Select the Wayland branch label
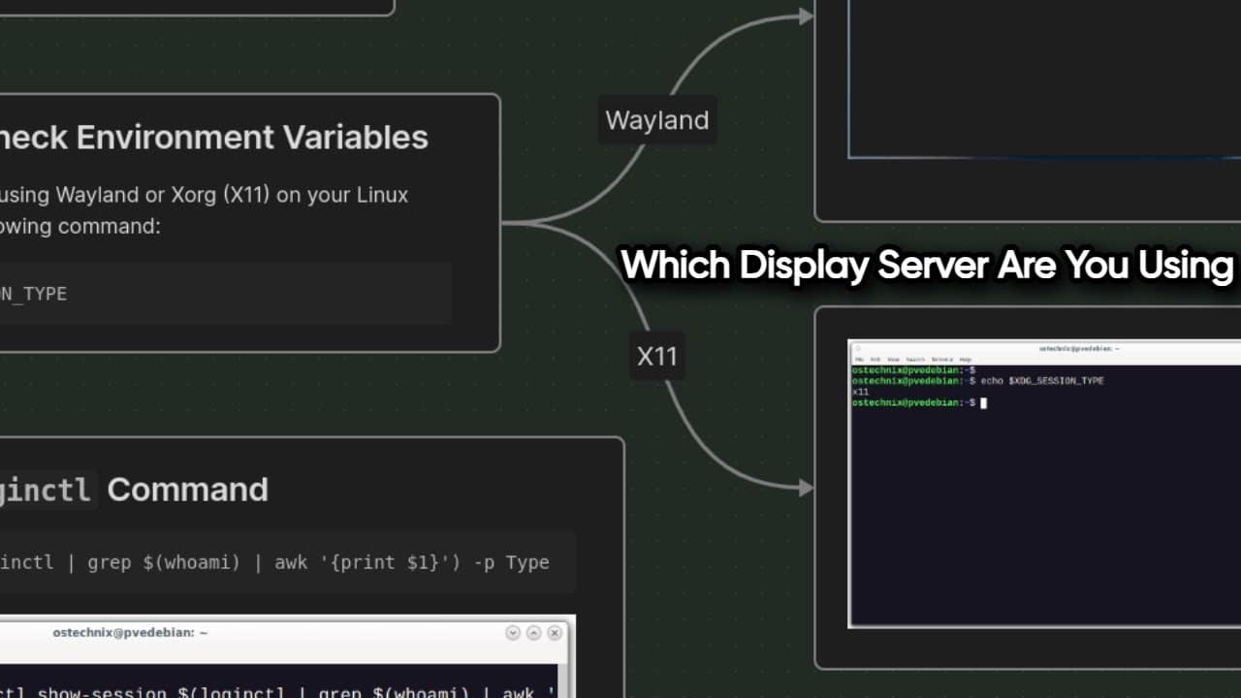This screenshot has width=1241, height=698. pos(656,119)
